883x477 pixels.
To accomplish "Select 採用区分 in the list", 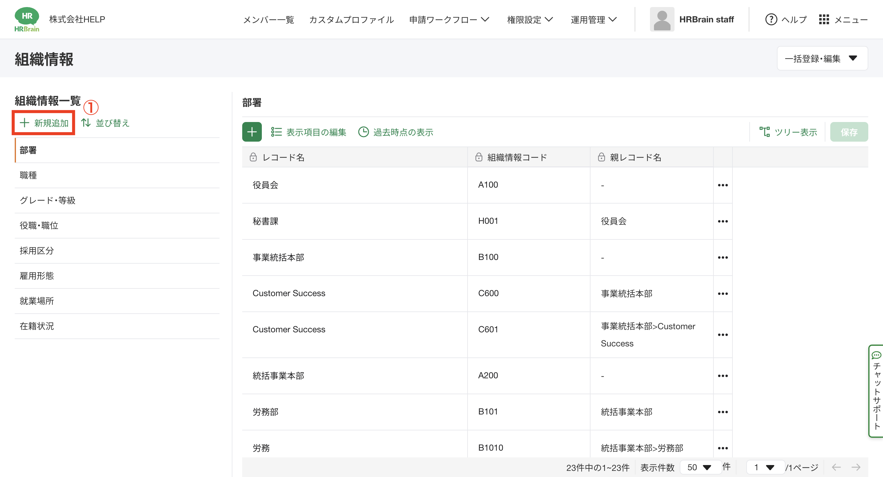I will click(x=117, y=251).
